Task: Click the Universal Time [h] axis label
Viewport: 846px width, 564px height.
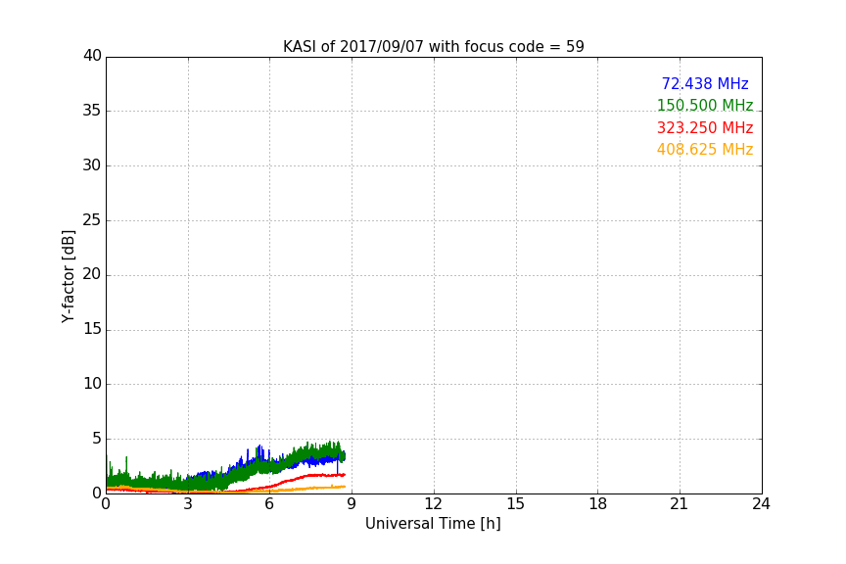Action: [433, 524]
